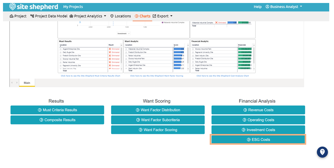Sort Must Results by Result column
The width and height of the screenshot is (334, 168).
(x=111, y=45)
